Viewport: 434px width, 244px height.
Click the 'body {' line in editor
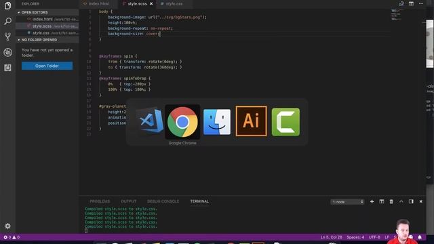coord(106,12)
